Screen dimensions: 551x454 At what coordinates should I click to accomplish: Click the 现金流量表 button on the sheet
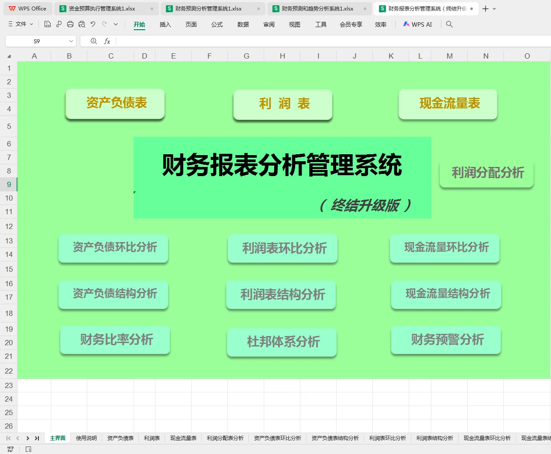[448, 104]
